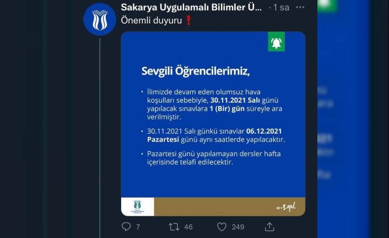This screenshot has height=238, width=389.
Task: Click the like count 249
Action: [238, 226]
